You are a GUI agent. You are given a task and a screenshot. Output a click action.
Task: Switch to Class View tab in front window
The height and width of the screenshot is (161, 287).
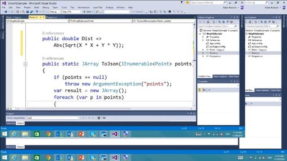(x=234, y=76)
